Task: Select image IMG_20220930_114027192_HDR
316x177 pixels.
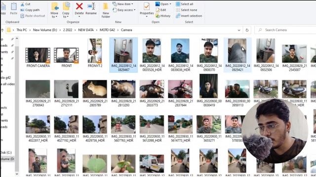Action: pos(67,129)
